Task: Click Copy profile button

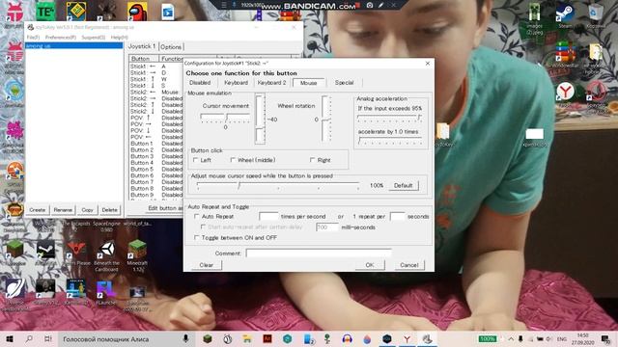Action: click(88, 210)
